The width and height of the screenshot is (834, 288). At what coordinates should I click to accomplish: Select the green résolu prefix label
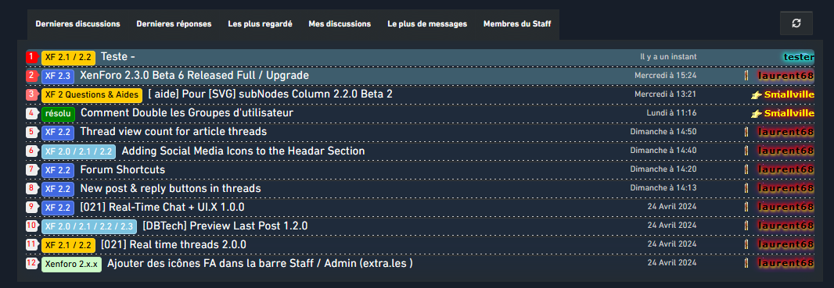pyautogui.click(x=59, y=113)
